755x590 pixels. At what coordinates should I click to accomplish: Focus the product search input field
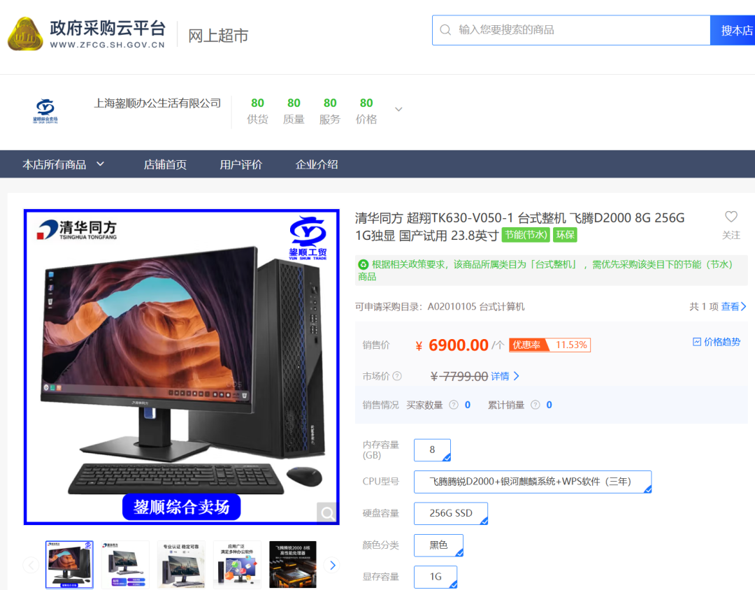point(571,30)
